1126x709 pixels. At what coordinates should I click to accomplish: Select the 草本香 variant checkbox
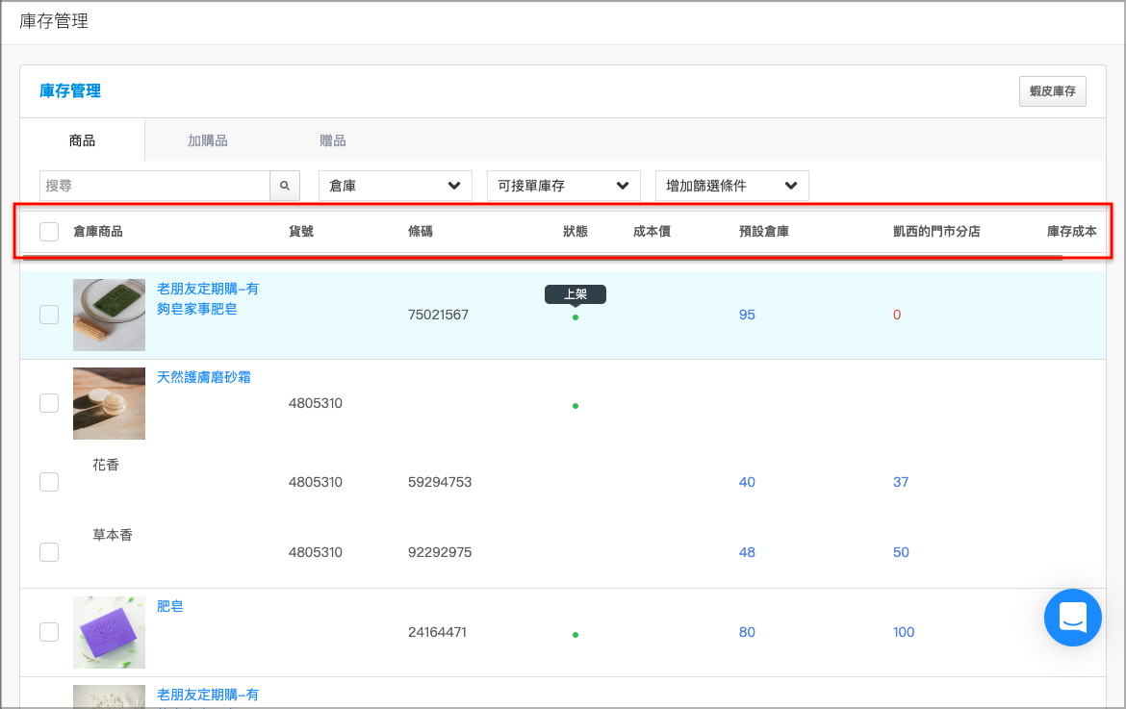[49, 552]
